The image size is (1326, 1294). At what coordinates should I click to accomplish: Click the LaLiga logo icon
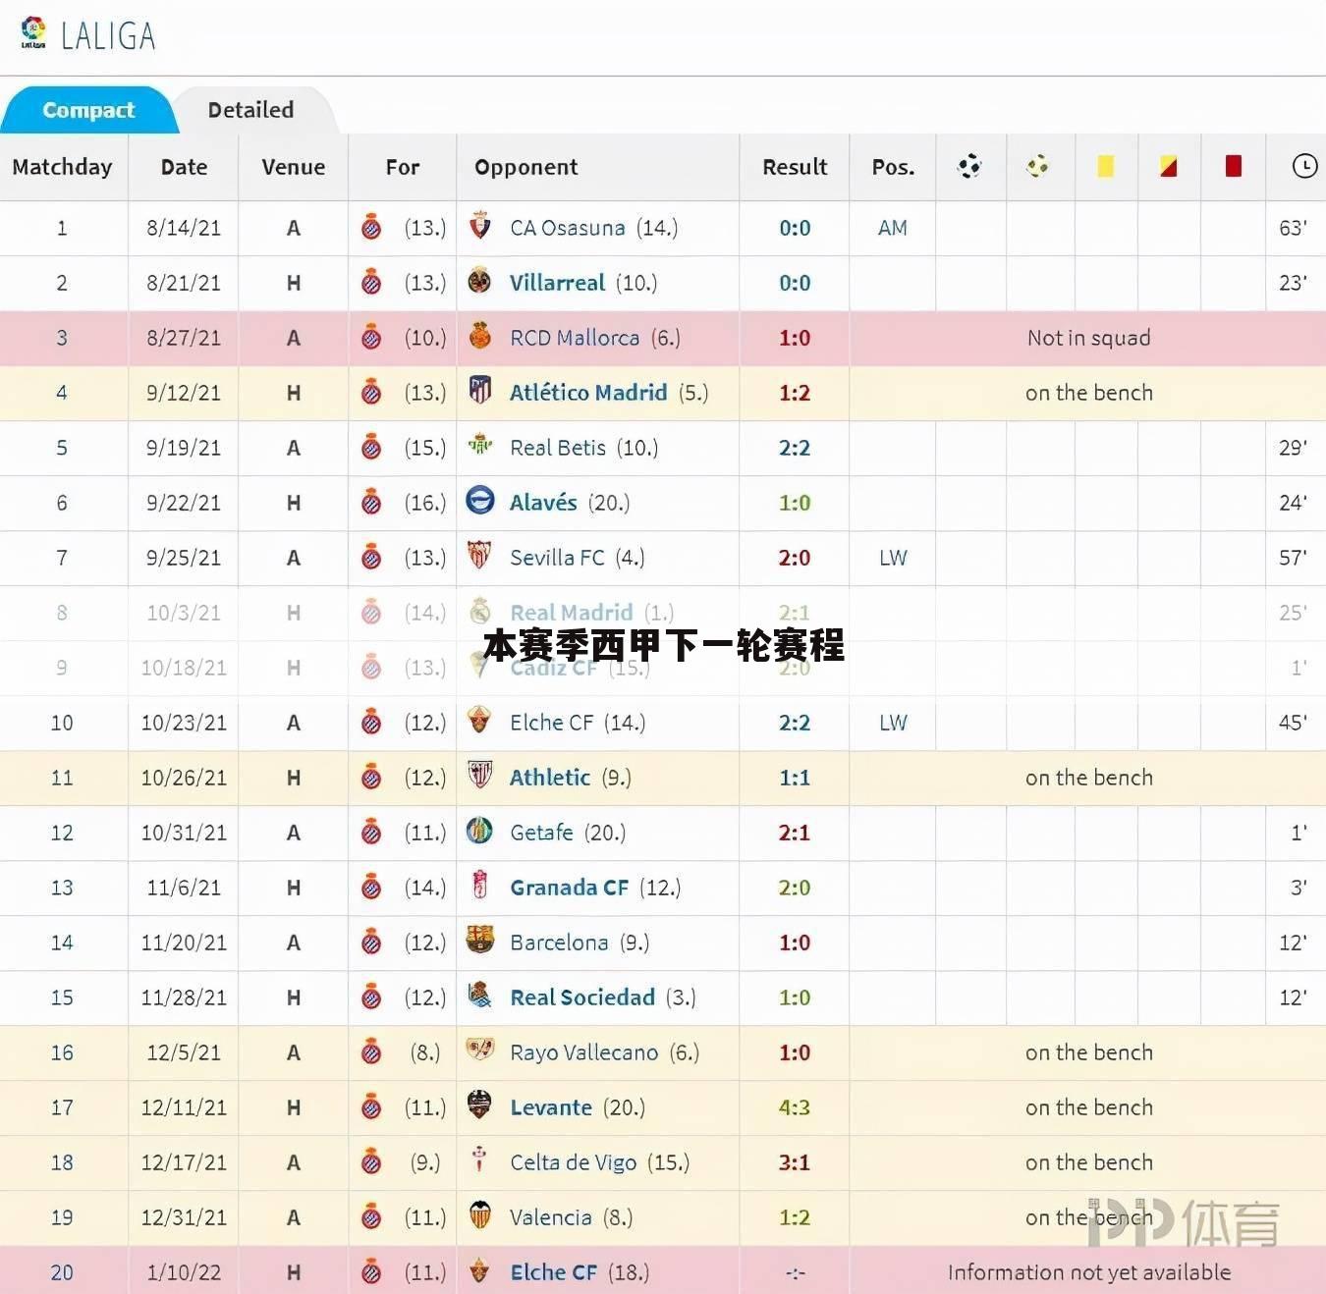pos(33,32)
